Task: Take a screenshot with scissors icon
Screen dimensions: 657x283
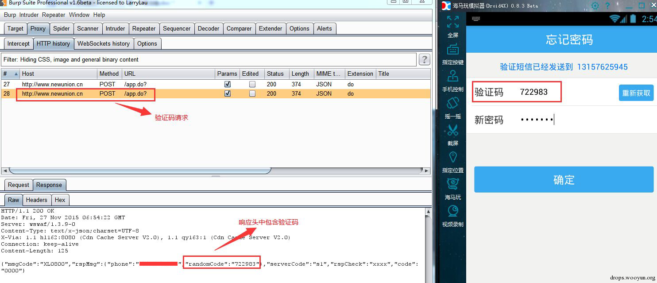Action: 452,130
